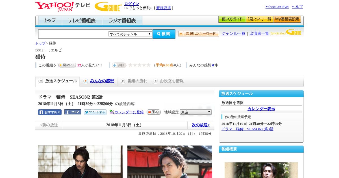Click the 評価 rating button

click(x=119, y=65)
